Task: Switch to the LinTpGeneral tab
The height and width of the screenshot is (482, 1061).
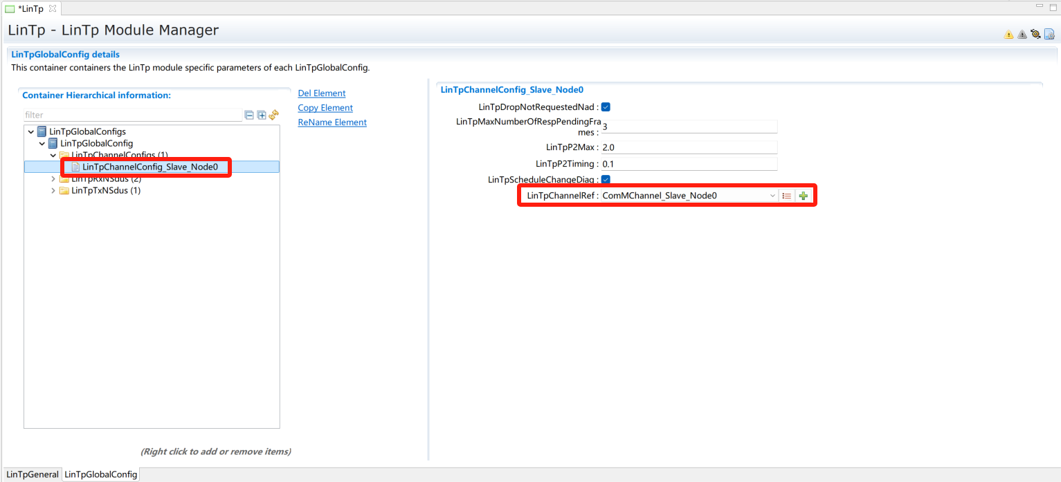Action: pos(32,475)
